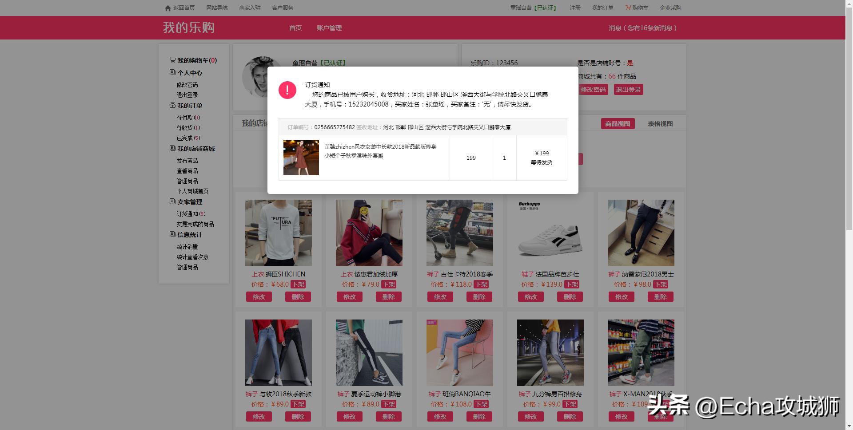Select the 我的店铺商城 store icon

[x=172, y=149]
